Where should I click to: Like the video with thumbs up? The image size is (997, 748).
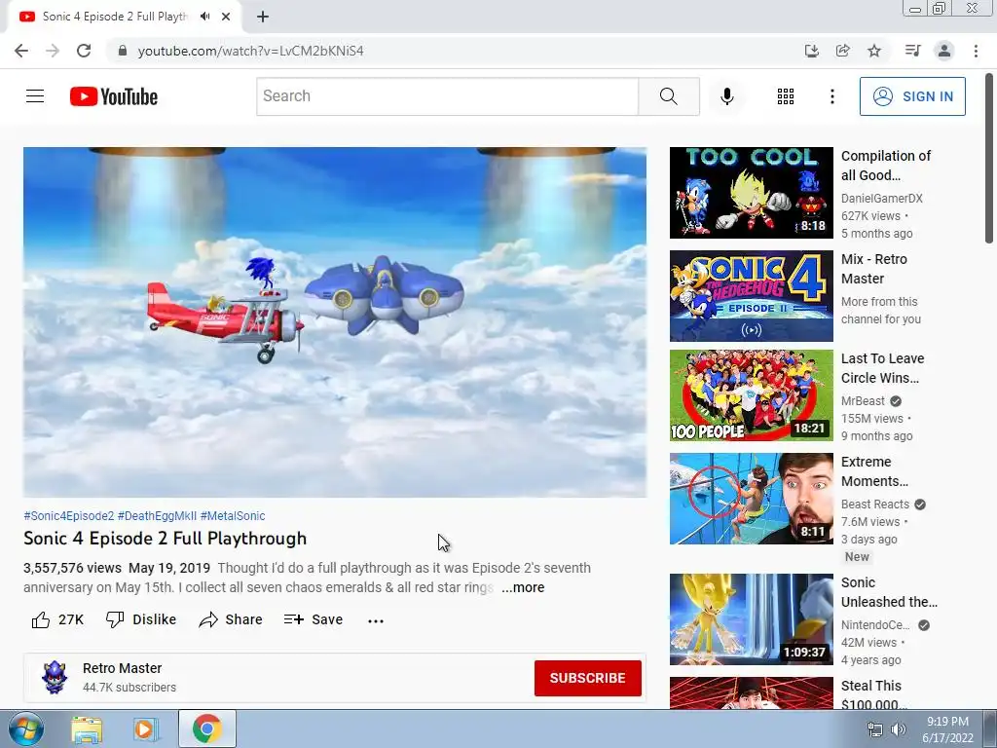point(57,619)
